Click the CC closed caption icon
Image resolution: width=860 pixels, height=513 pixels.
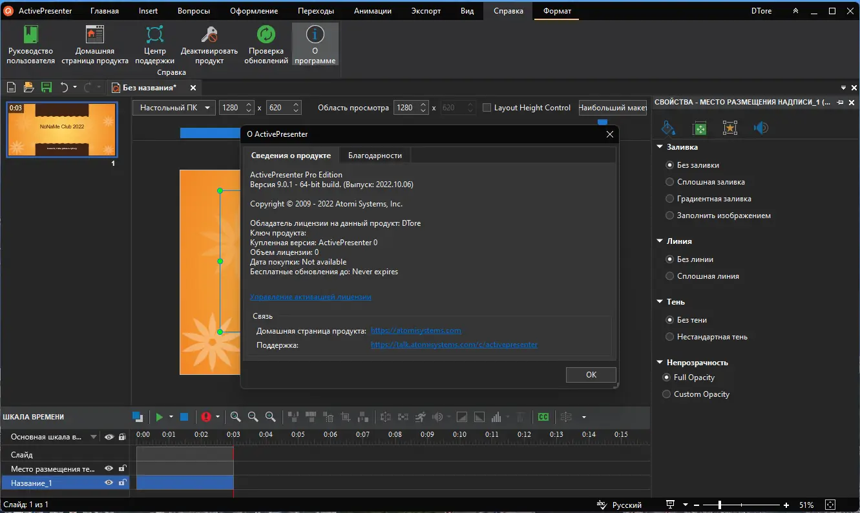(x=543, y=417)
